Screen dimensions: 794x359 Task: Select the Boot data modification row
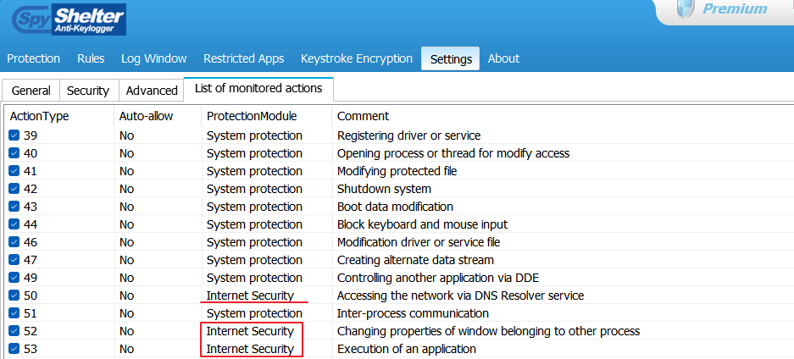395,207
